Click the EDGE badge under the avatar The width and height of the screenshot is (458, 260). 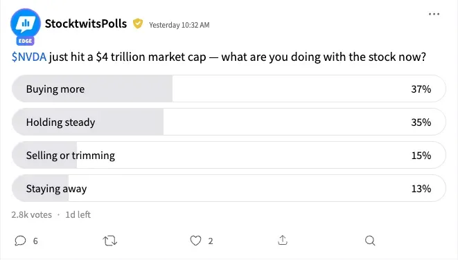click(25, 41)
